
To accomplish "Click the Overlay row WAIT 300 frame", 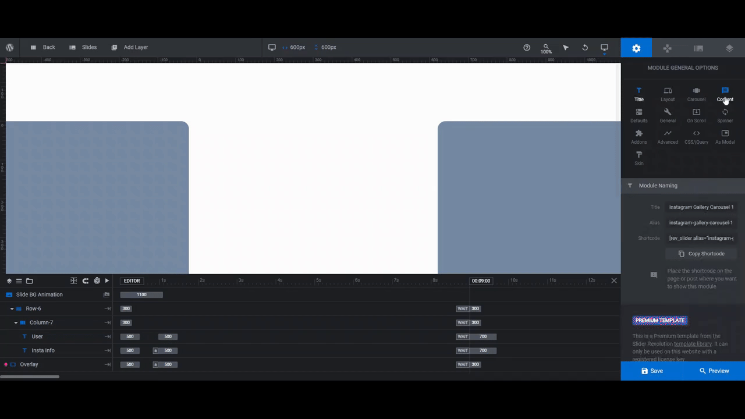I will coord(469,364).
